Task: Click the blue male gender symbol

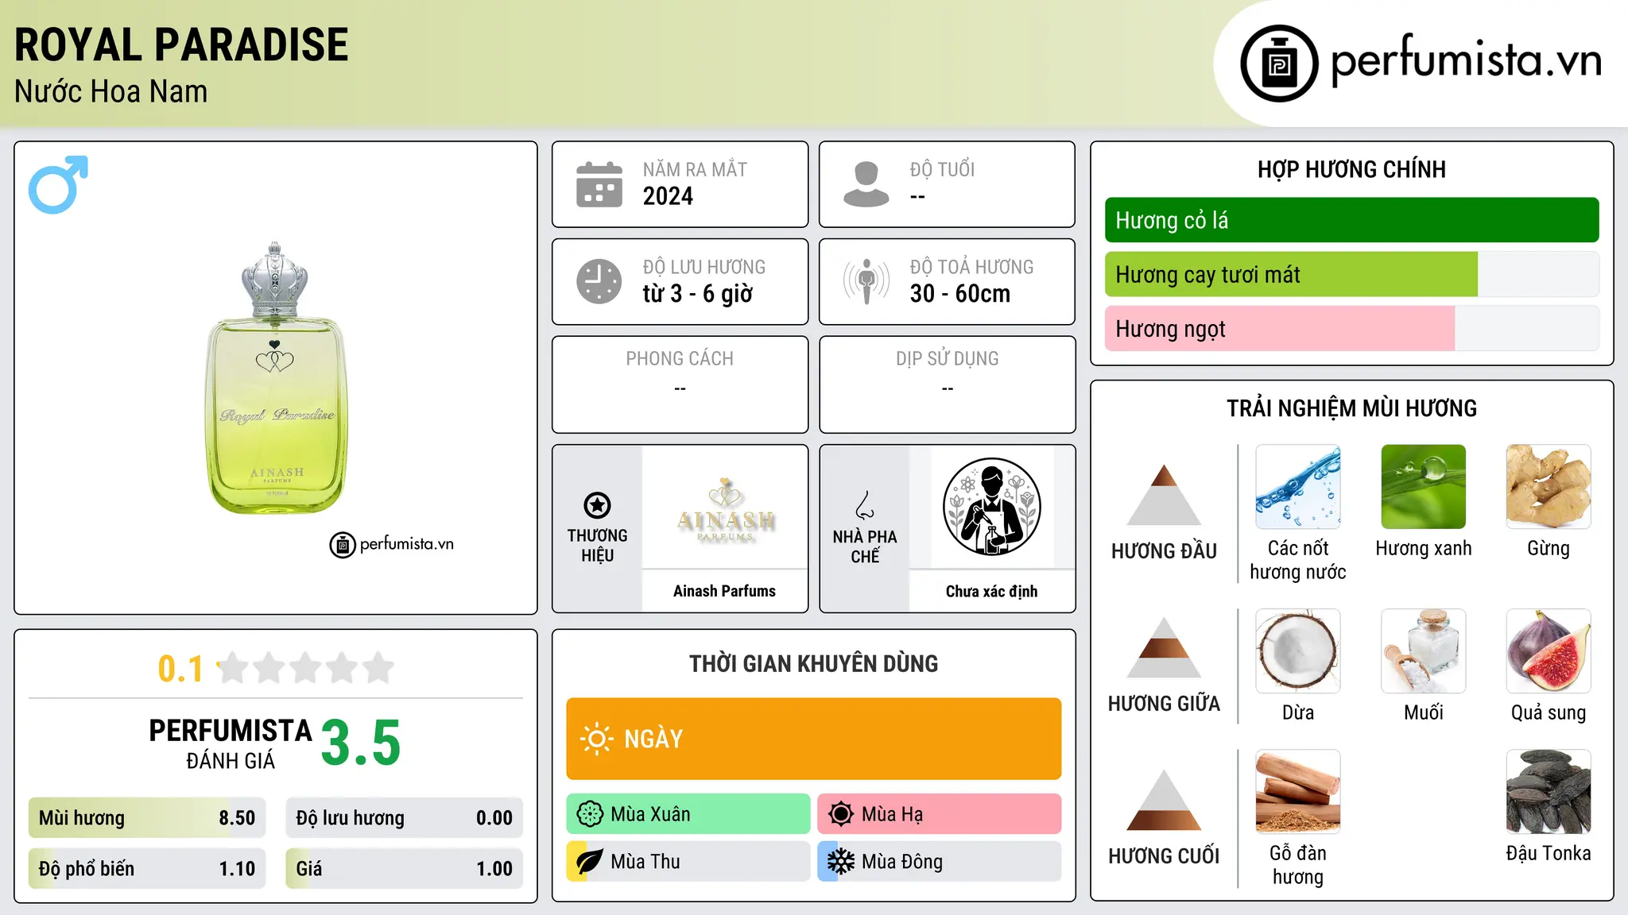Action: click(58, 184)
